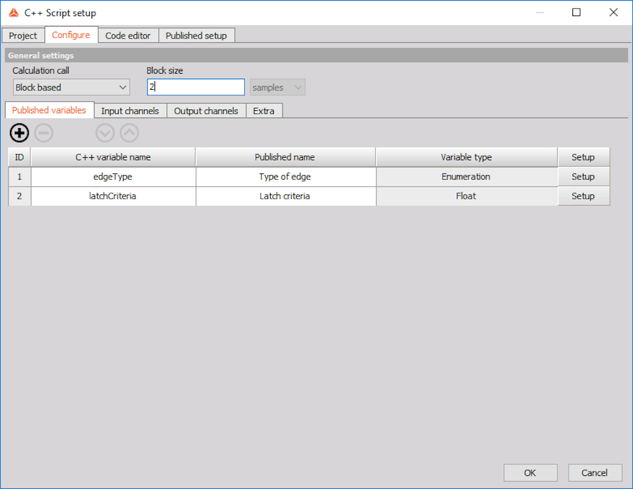Select the Configure tab
The width and height of the screenshot is (633, 489).
pyautogui.click(x=71, y=35)
